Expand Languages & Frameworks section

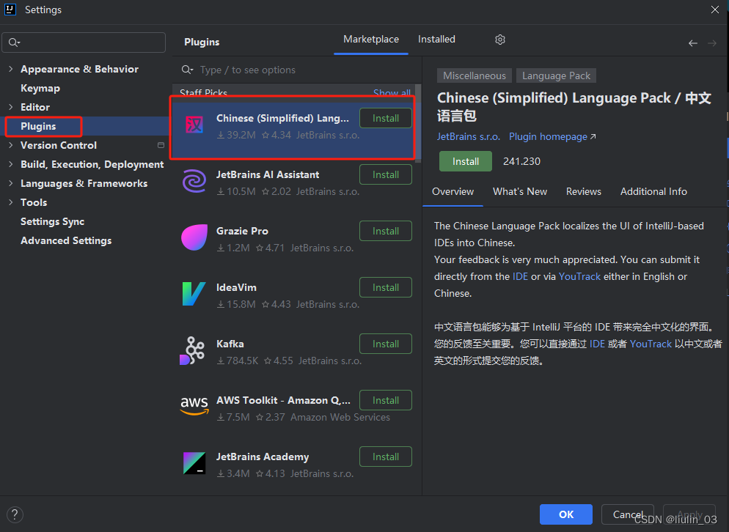coord(11,183)
